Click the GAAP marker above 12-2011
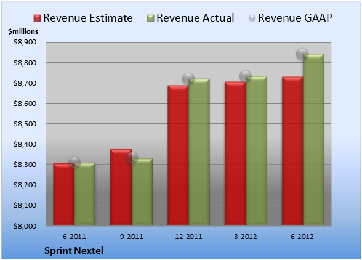 pyautogui.click(x=188, y=79)
